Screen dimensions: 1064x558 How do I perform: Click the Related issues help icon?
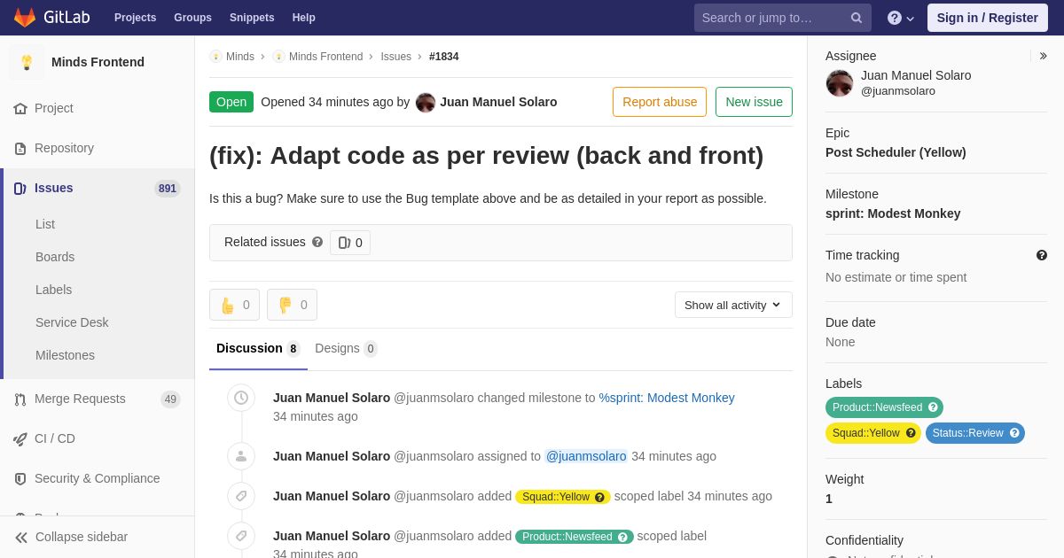[317, 242]
